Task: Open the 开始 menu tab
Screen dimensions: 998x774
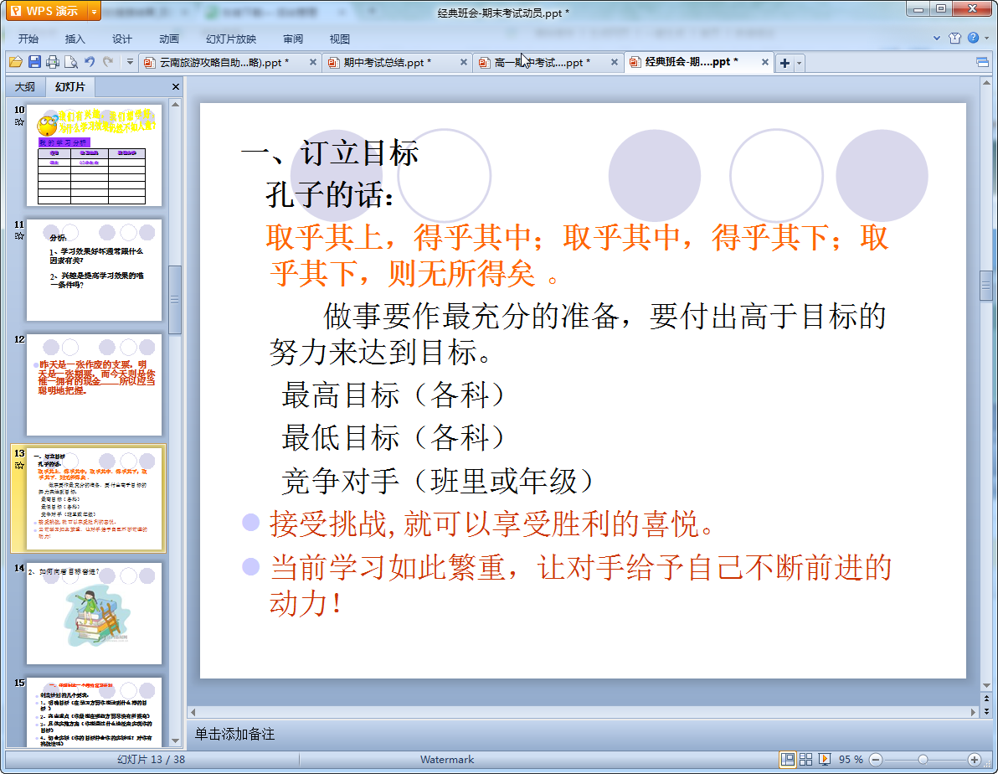Action: 28,39
